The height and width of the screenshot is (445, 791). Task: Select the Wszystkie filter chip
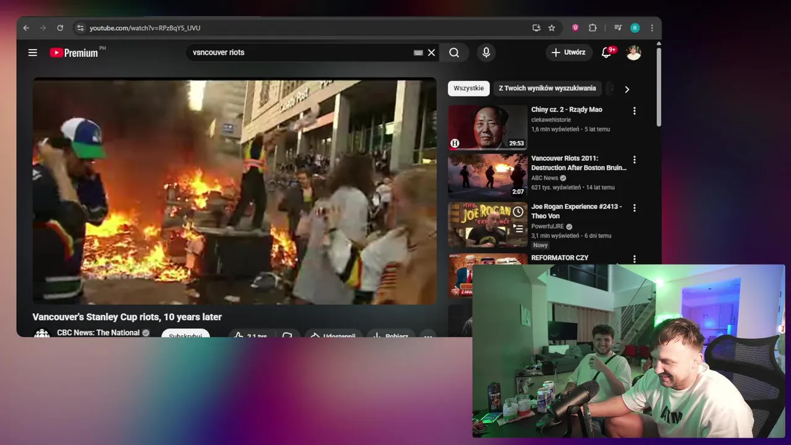(468, 88)
